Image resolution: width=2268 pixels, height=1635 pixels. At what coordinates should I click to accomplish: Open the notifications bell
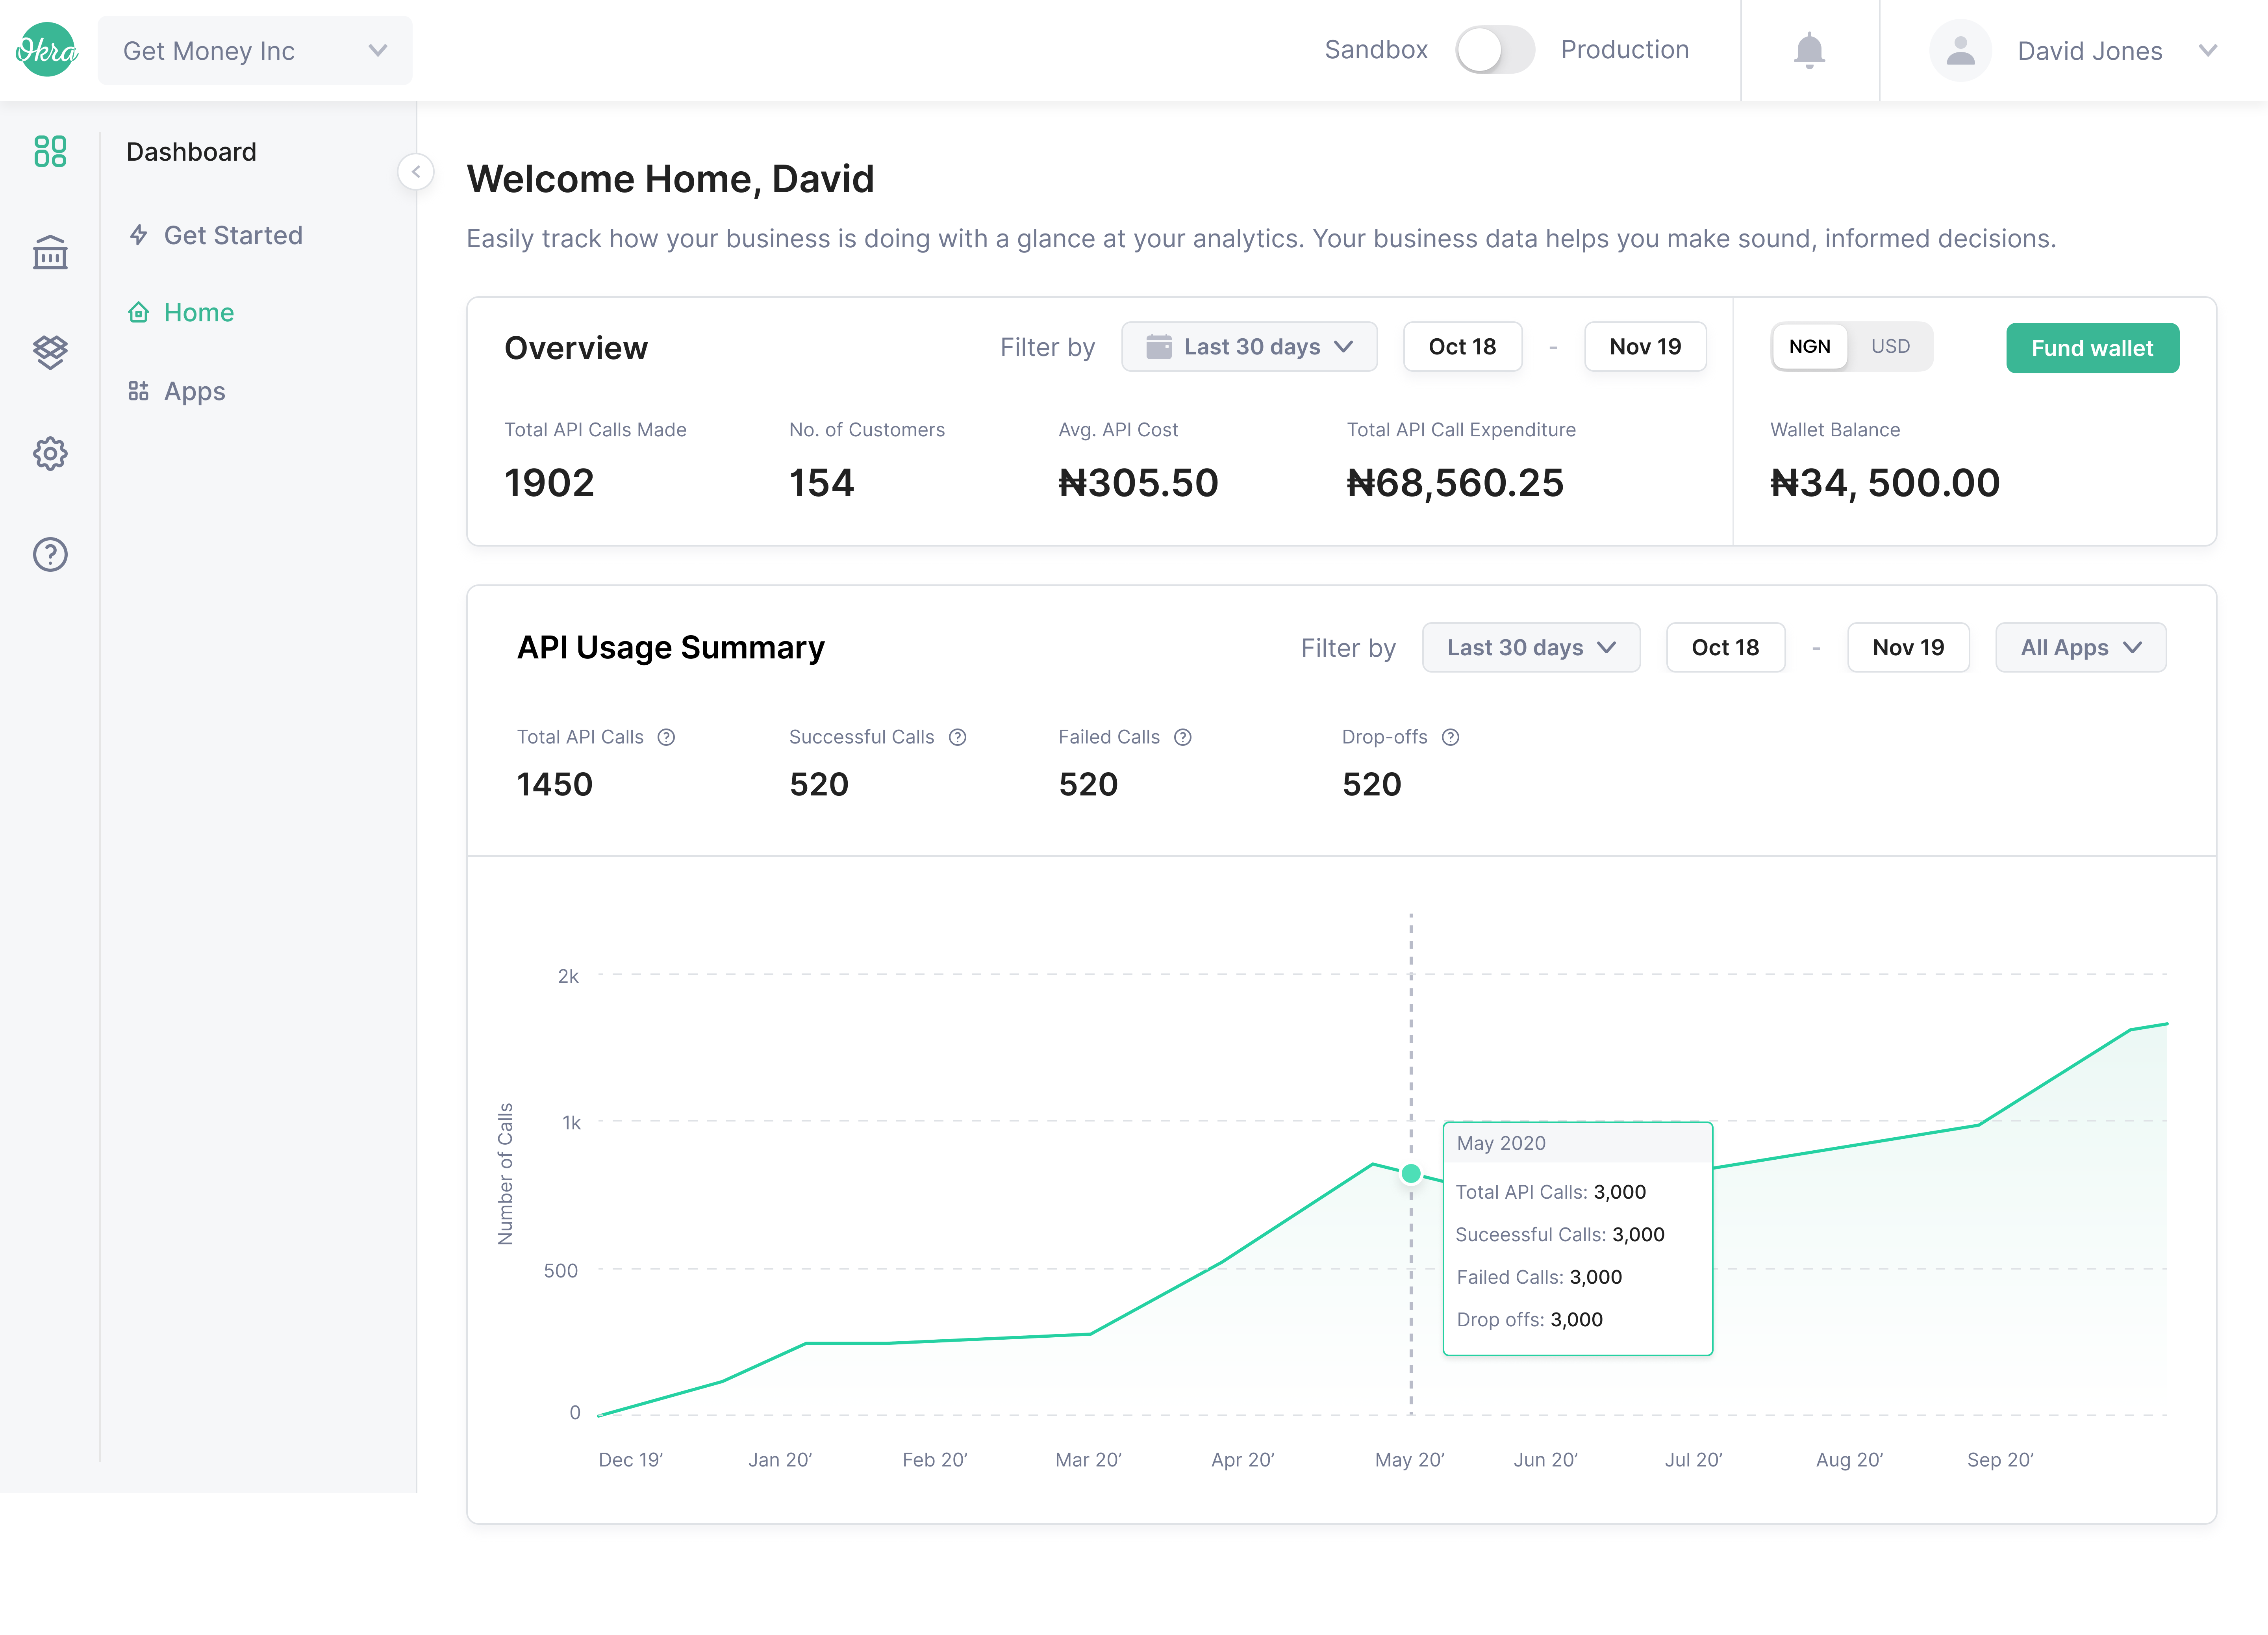[1809, 50]
